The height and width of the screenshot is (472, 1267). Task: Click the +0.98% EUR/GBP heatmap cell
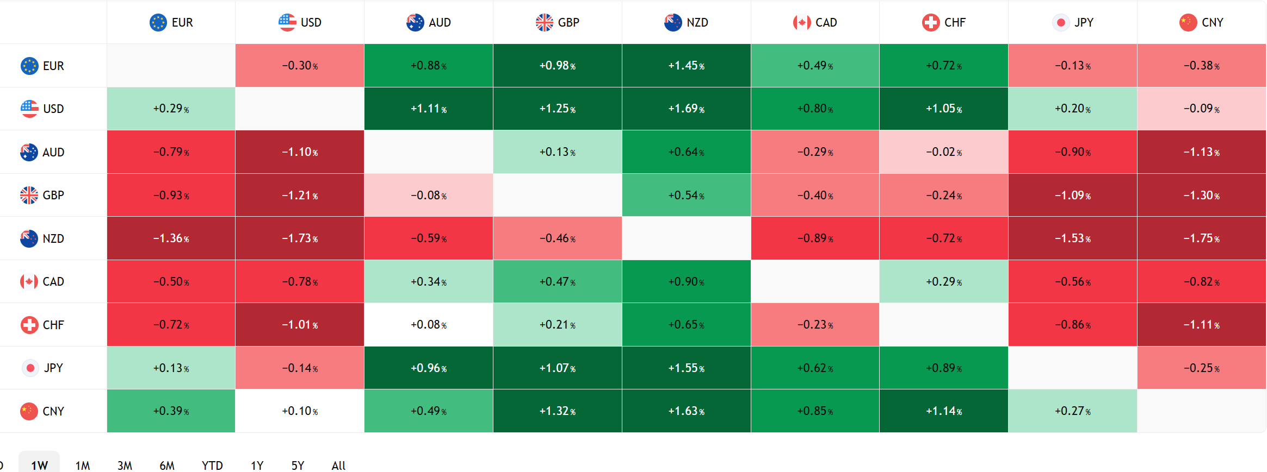tap(557, 66)
